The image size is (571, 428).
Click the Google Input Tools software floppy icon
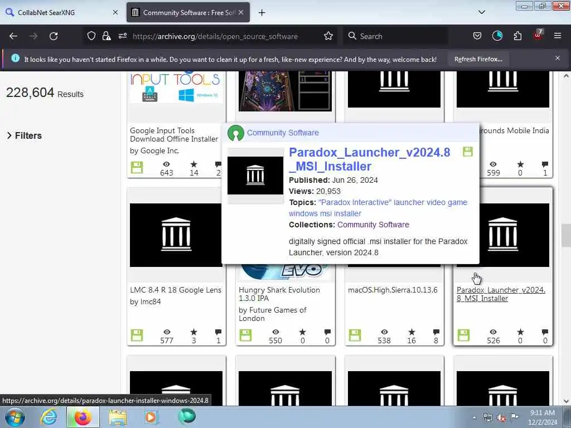(137, 167)
